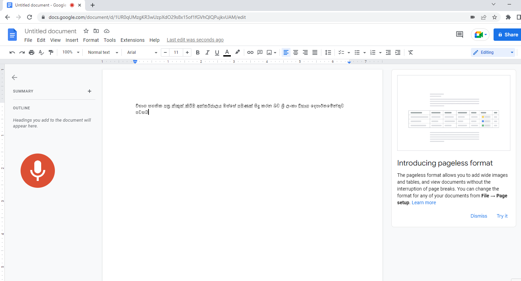521x281 pixels.
Task: Open the comment history icon
Action: click(459, 35)
